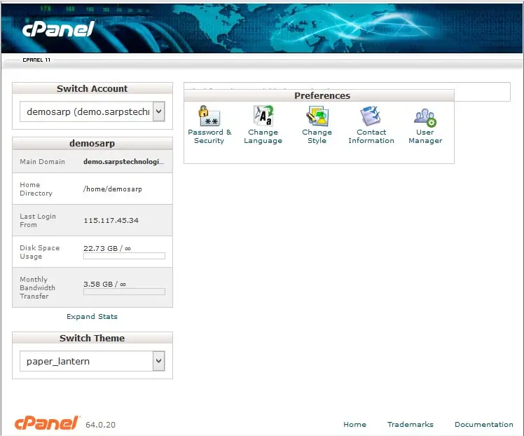The width and height of the screenshot is (524, 436).
Task: Open the Documentation footer link
Action: point(484,424)
